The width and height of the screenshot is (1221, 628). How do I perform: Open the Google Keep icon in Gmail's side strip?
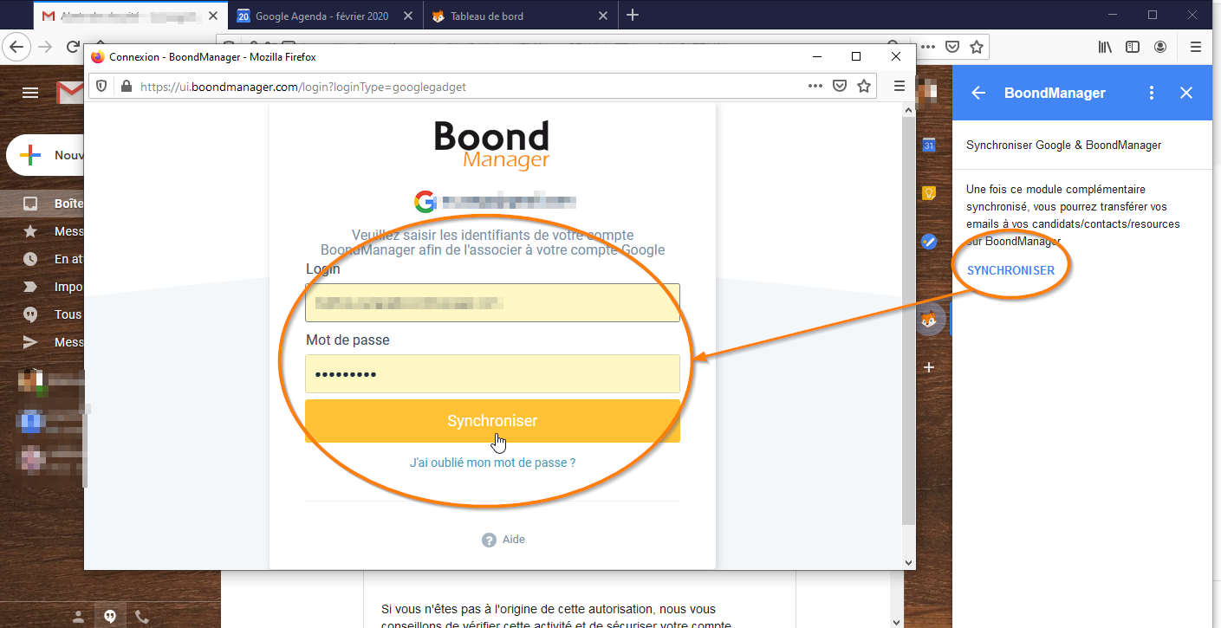click(929, 193)
